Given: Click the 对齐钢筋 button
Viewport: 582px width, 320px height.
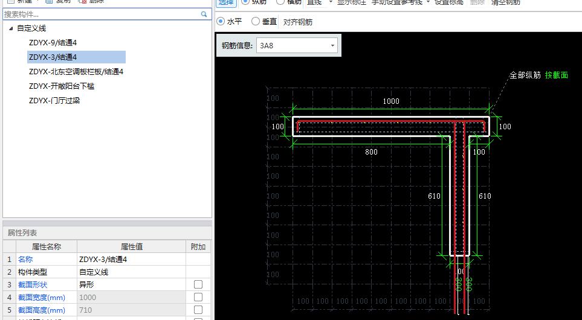Looking at the screenshot, I should click(298, 22).
